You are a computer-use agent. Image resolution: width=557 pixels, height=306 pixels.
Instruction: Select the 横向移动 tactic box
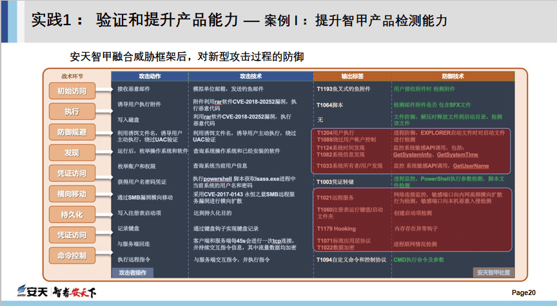click(72, 194)
